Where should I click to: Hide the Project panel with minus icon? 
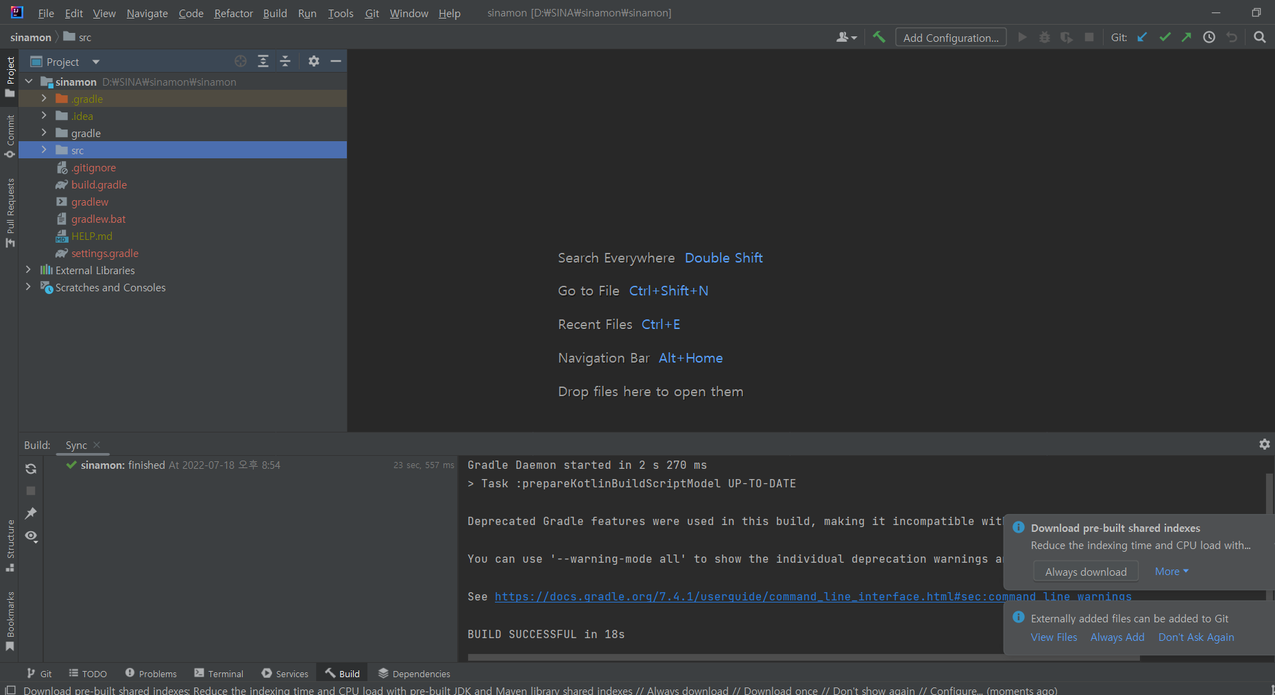336,61
